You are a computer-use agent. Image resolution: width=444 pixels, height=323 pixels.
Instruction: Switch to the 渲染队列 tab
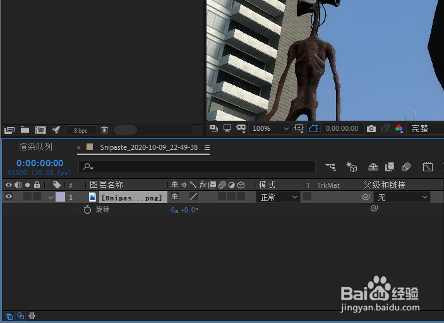click(x=35, y=147)
